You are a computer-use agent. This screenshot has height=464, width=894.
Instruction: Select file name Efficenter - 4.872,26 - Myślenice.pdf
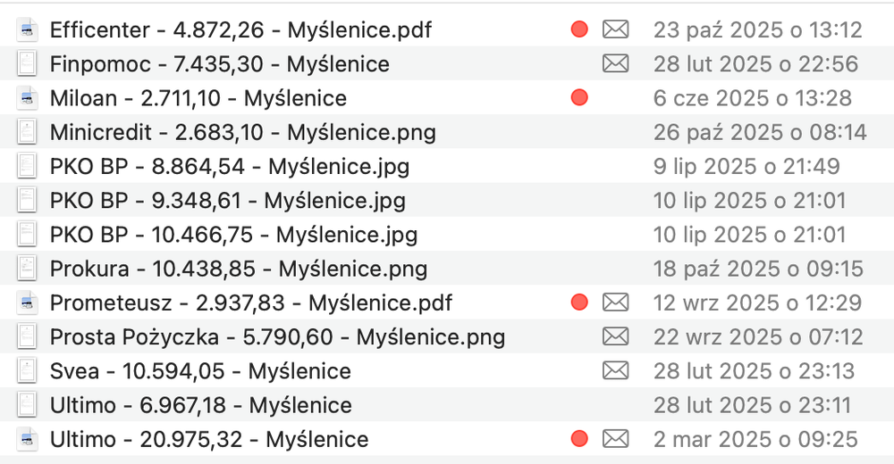point(240,30)
